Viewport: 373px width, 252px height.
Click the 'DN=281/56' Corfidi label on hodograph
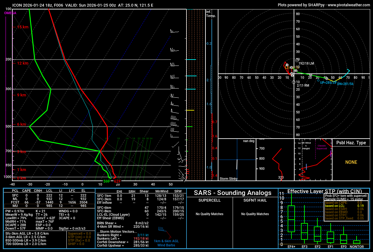click(345, 84)
